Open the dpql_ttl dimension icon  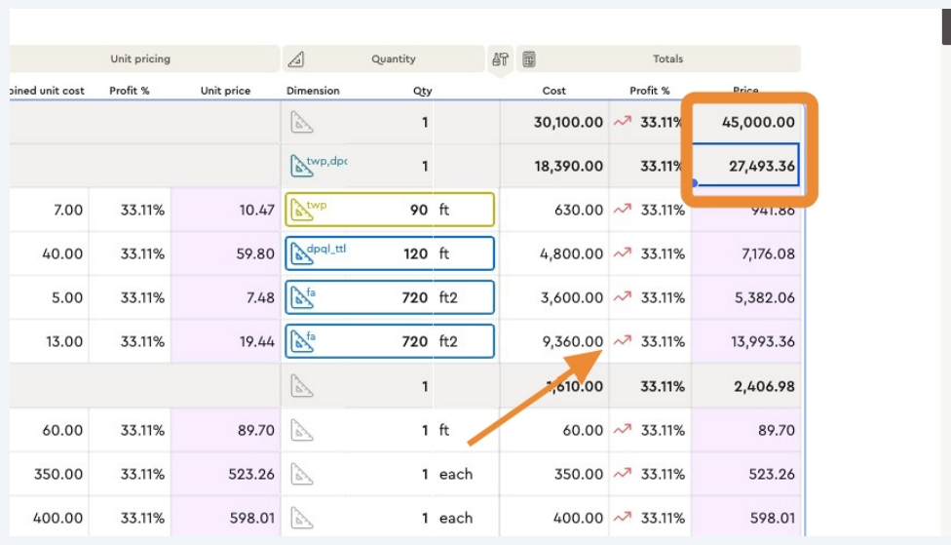point(302,253)
